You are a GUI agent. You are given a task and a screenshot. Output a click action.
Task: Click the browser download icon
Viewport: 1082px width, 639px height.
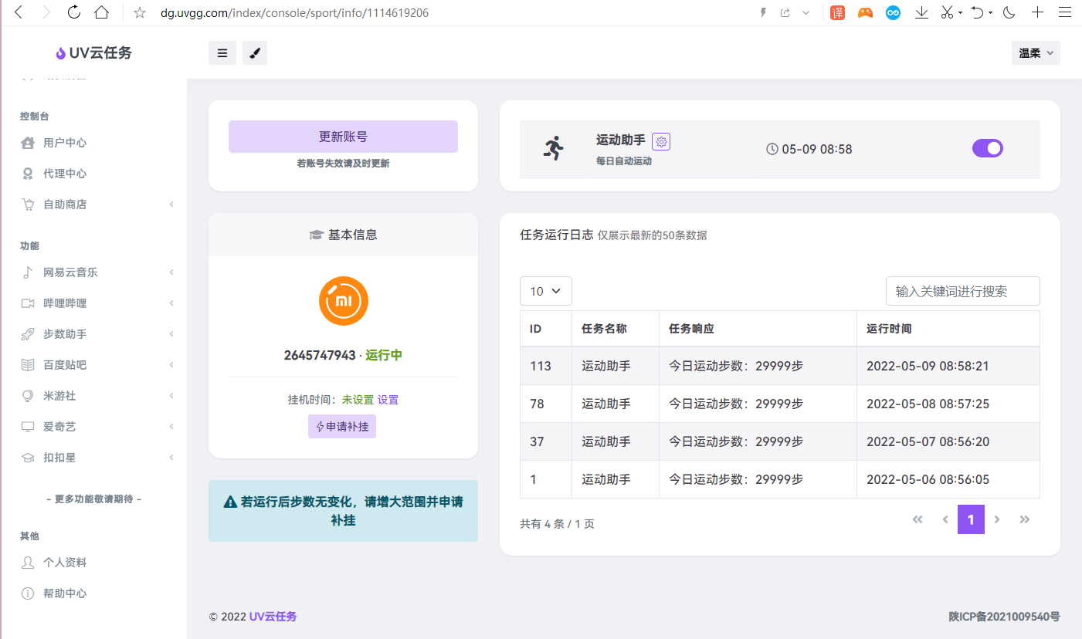click(921, 12)
